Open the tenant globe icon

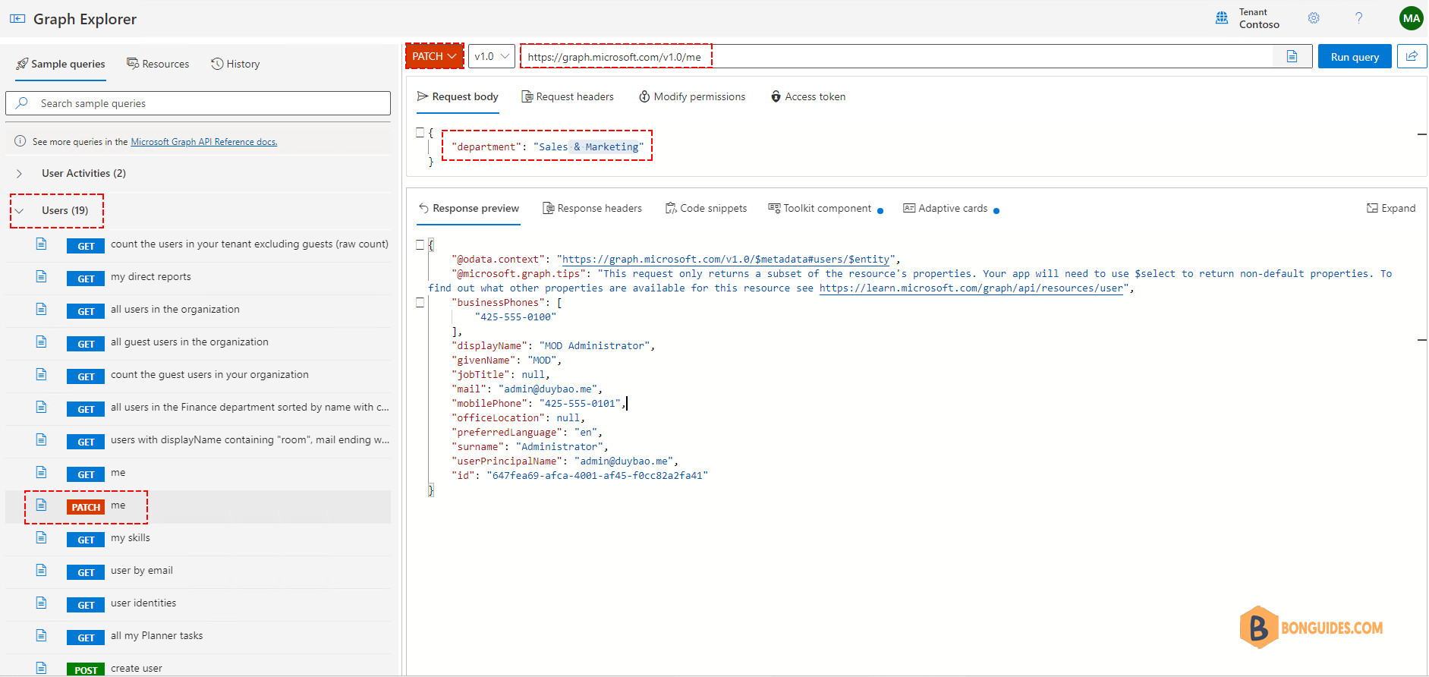[x=1222, y=18]
